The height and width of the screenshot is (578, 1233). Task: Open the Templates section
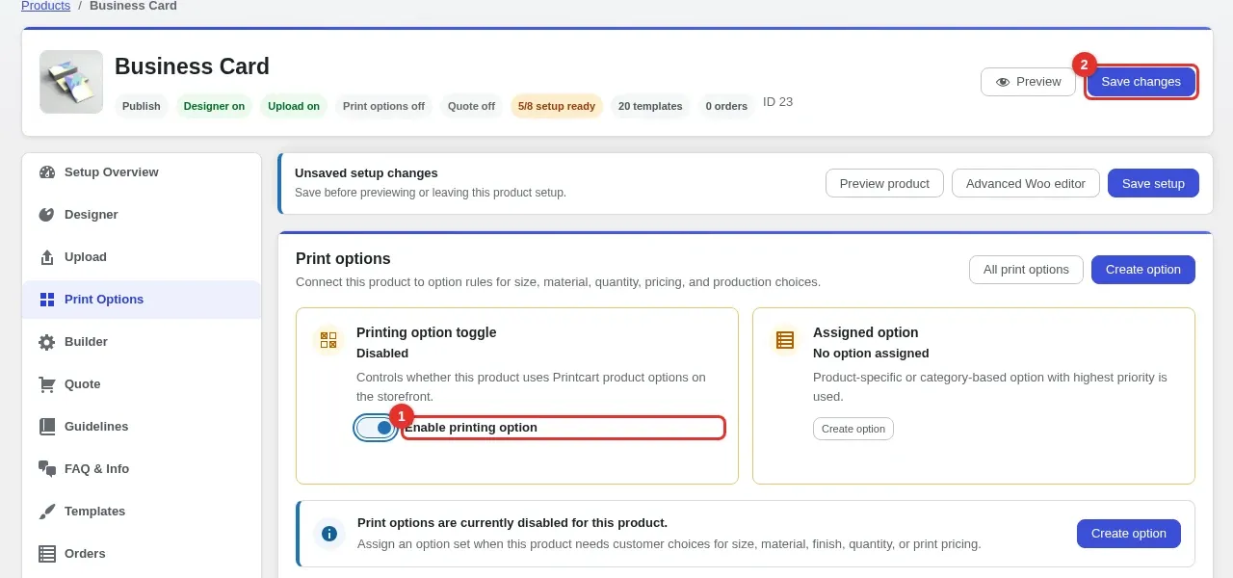click(x=141, y=512)
